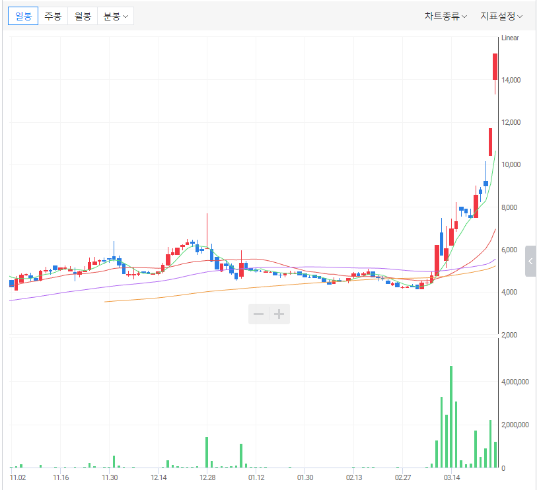539x490 pixels.
Task: Switch to the 월봉 monthly chart tab
Action: point(83,16)
